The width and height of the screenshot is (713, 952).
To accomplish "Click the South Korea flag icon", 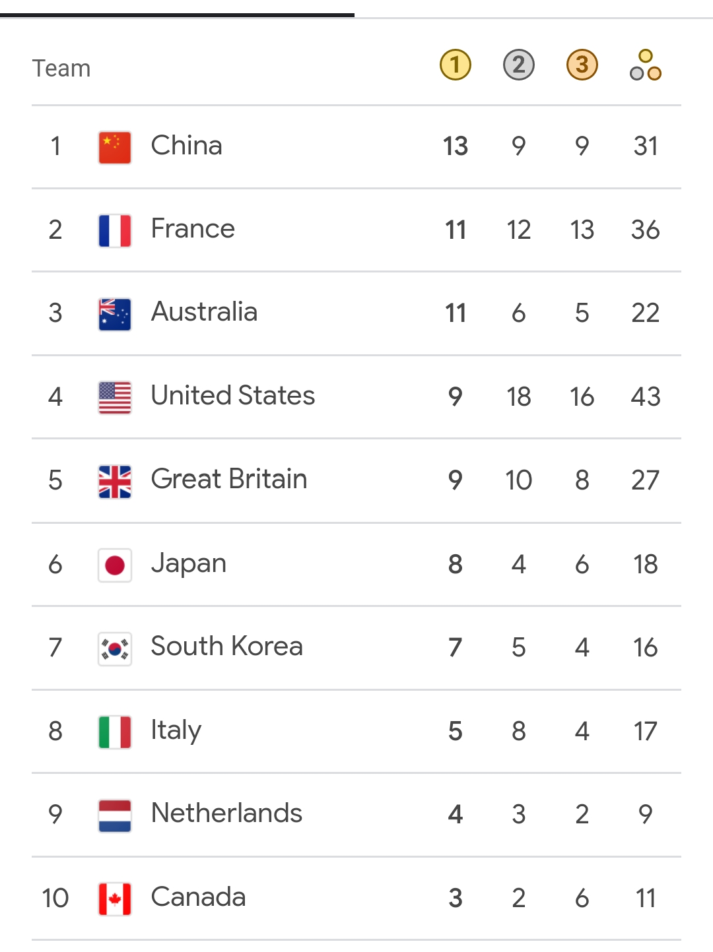I will [x=115, y=649].
